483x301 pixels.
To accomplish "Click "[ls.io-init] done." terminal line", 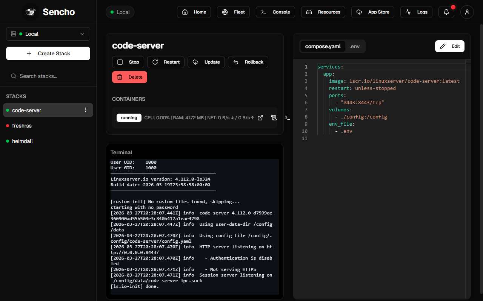I will coord(135,286).
